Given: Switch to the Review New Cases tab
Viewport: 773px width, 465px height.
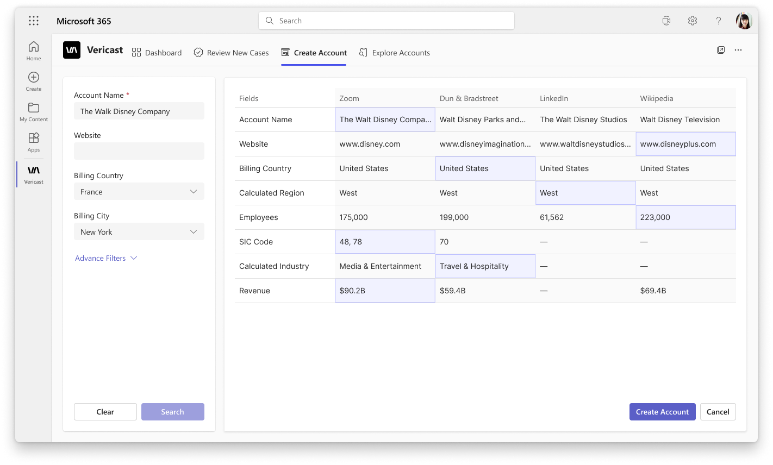Looking at the screenshot, I should click(x=231, y=53).
